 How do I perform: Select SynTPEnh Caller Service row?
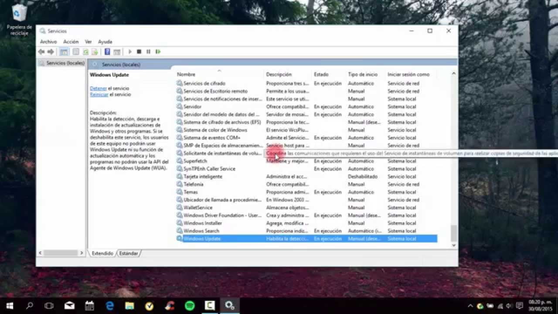click(306, 169)
